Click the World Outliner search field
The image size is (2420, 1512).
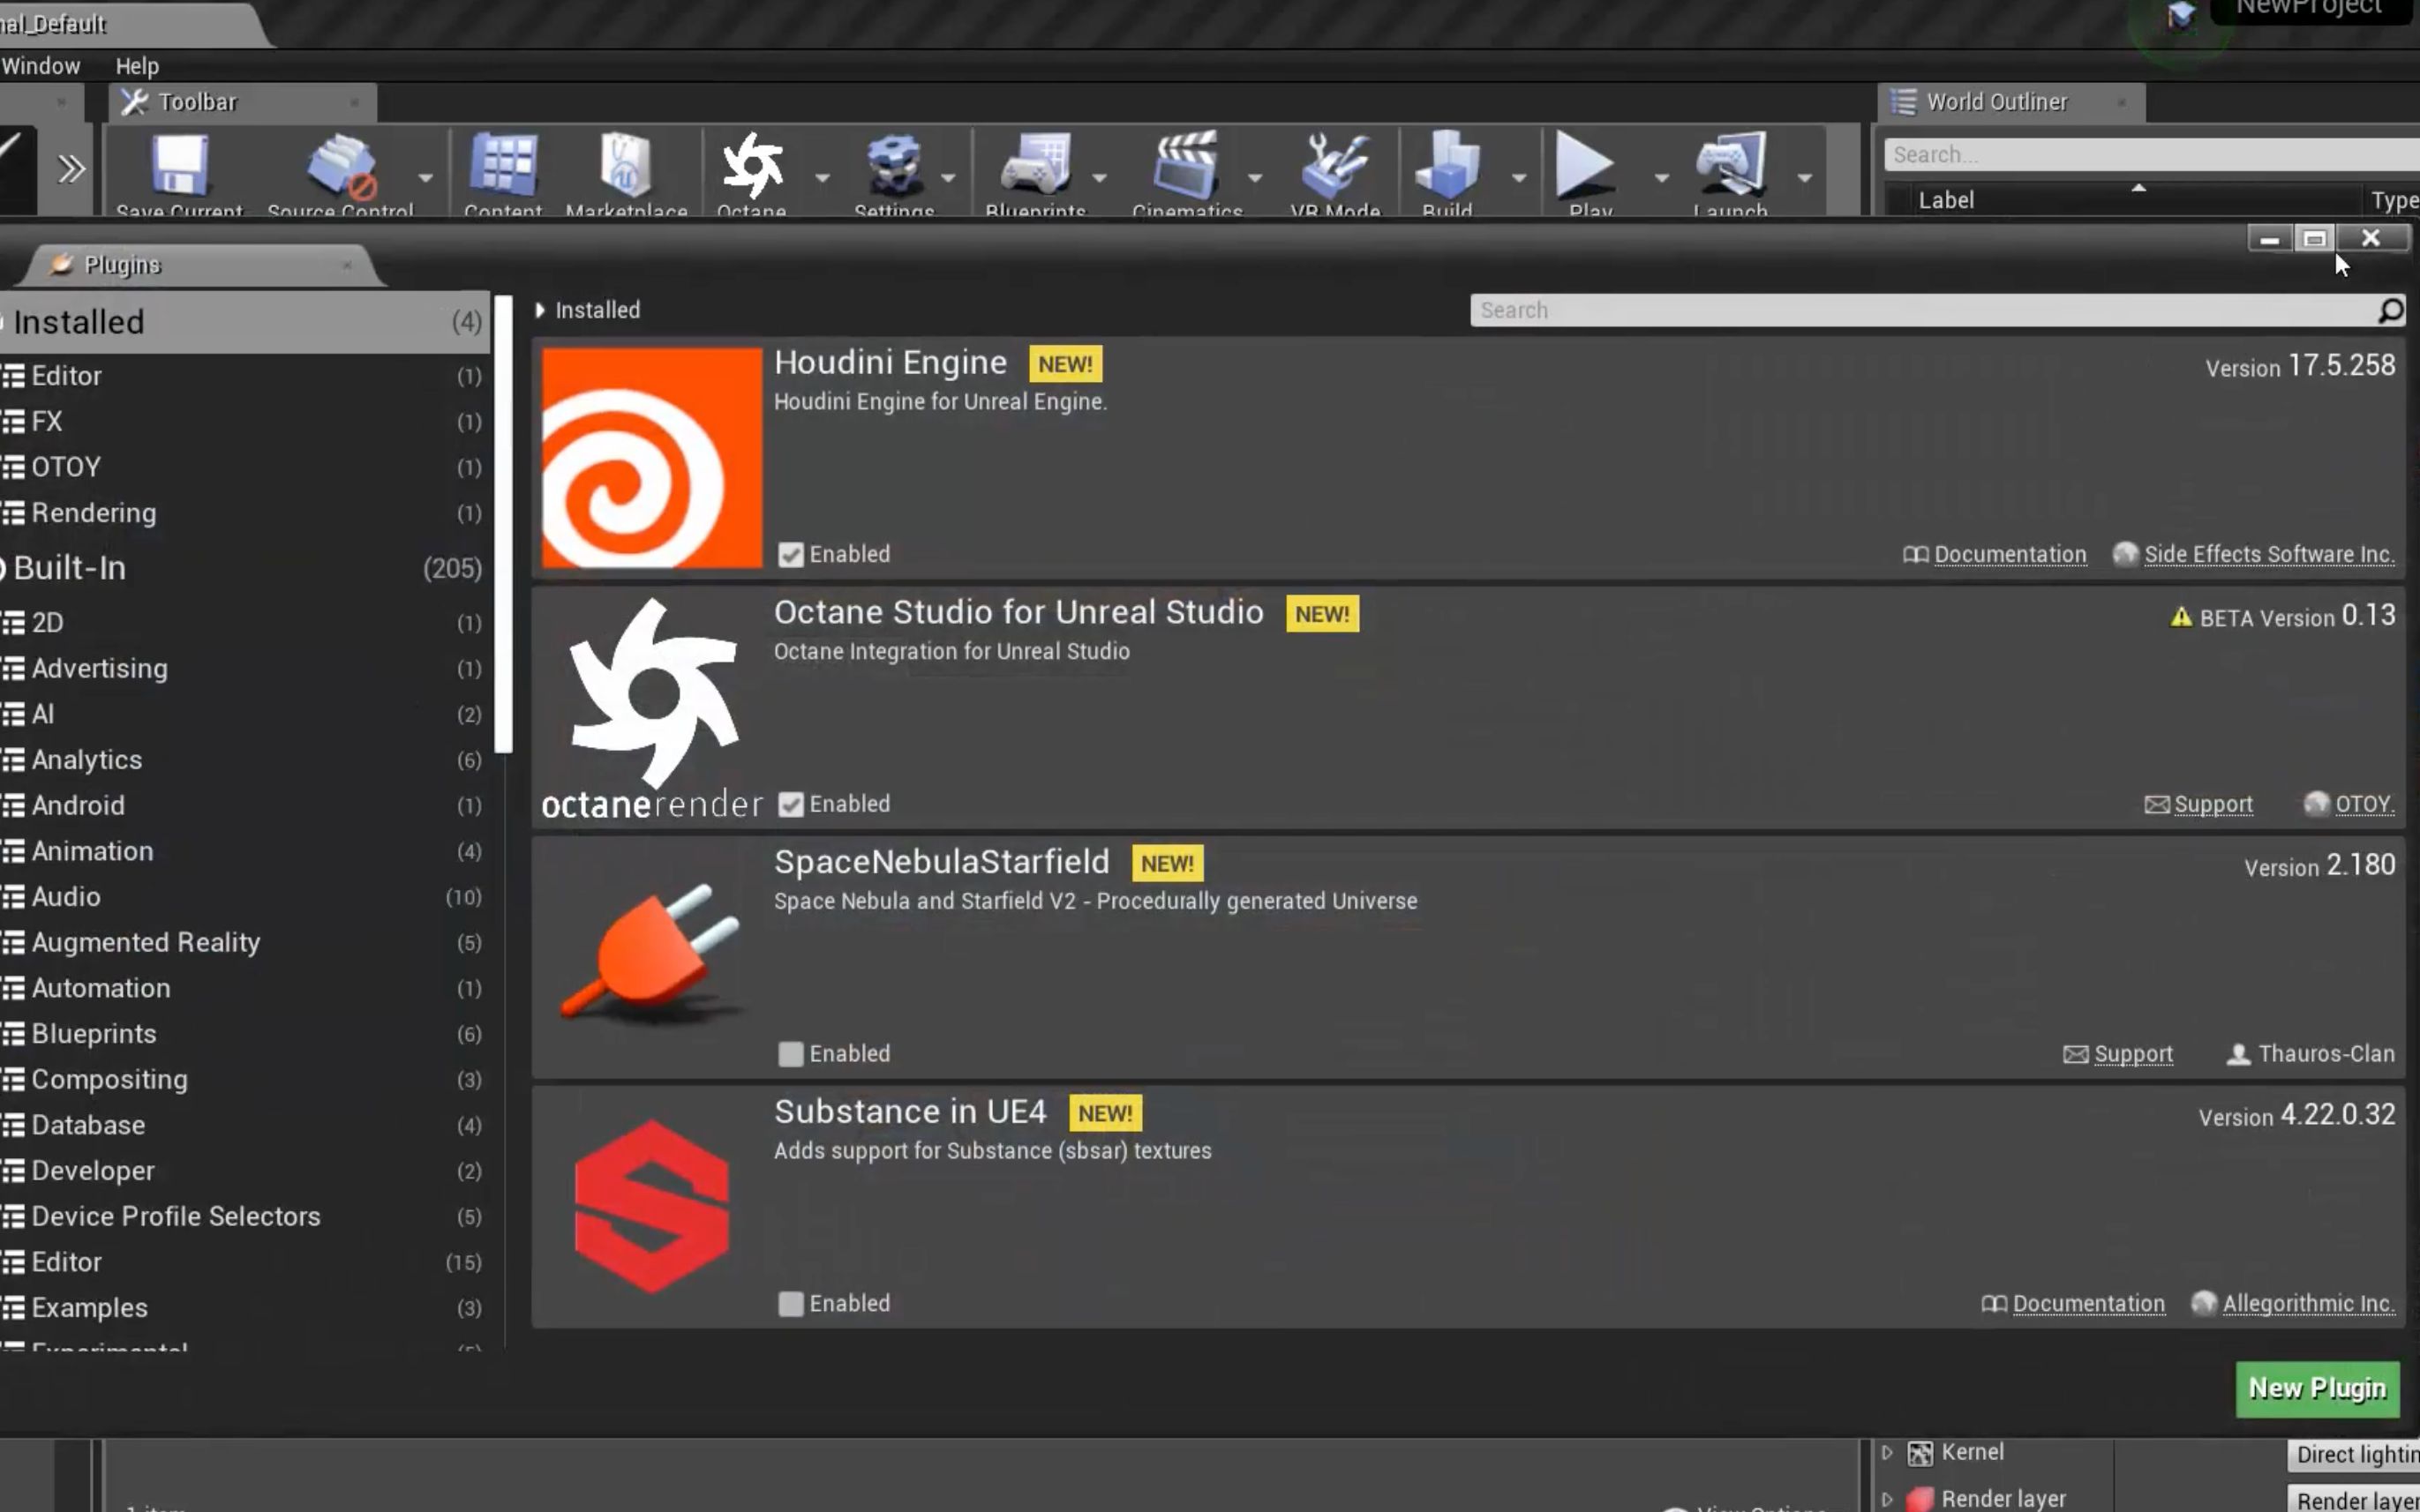2151,155
